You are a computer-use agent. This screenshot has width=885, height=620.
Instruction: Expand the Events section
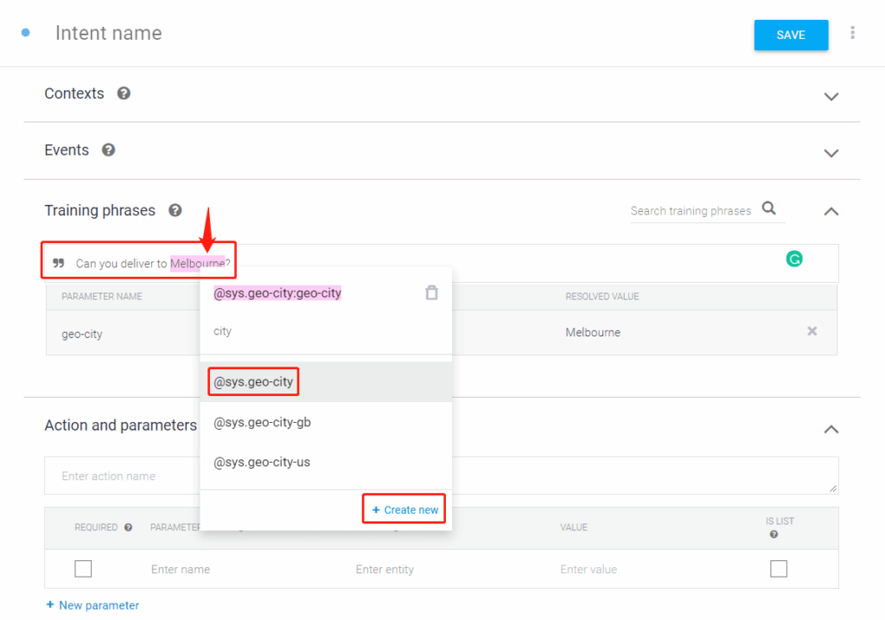[831, 153]
